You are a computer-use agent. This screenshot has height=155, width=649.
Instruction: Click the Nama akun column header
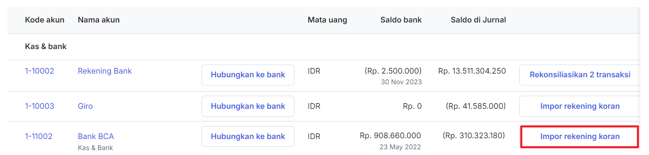[99, 20]
